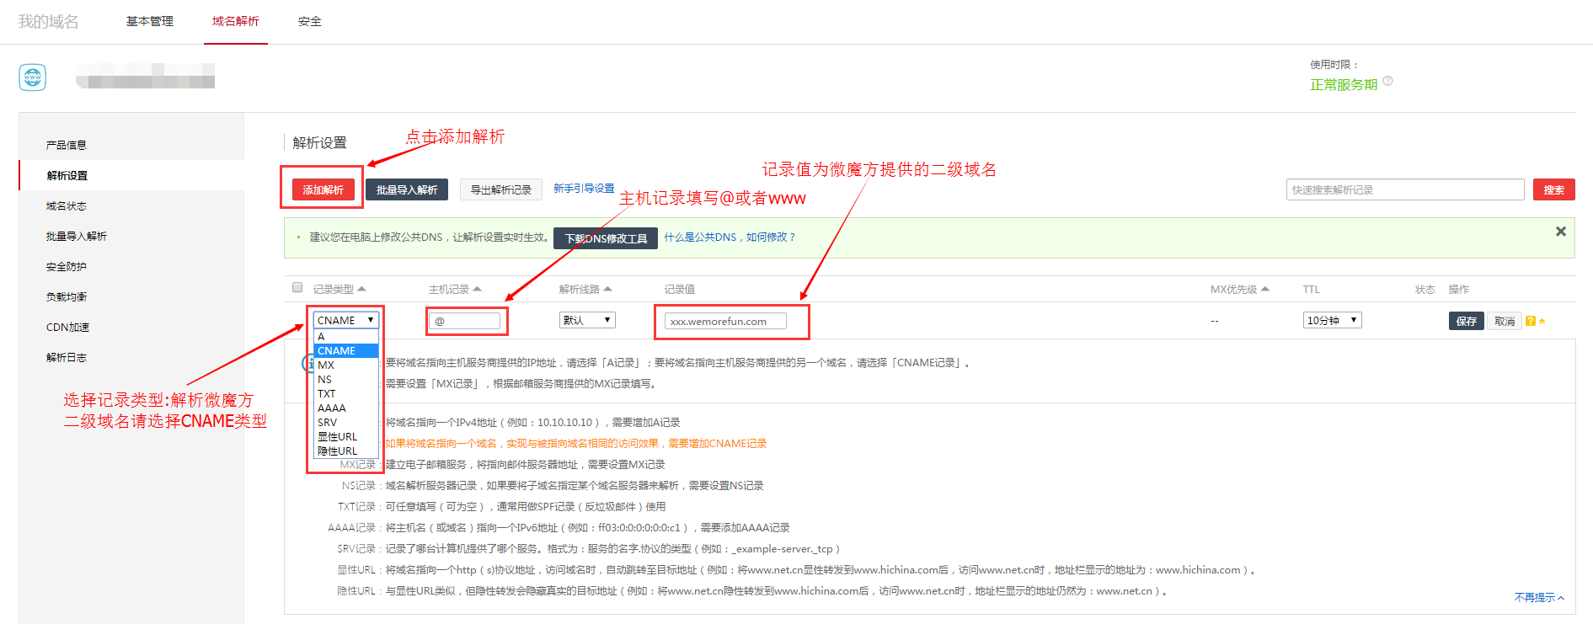
Task: Click the help icon beside 正常服务期
Action: click(1388, 81)
